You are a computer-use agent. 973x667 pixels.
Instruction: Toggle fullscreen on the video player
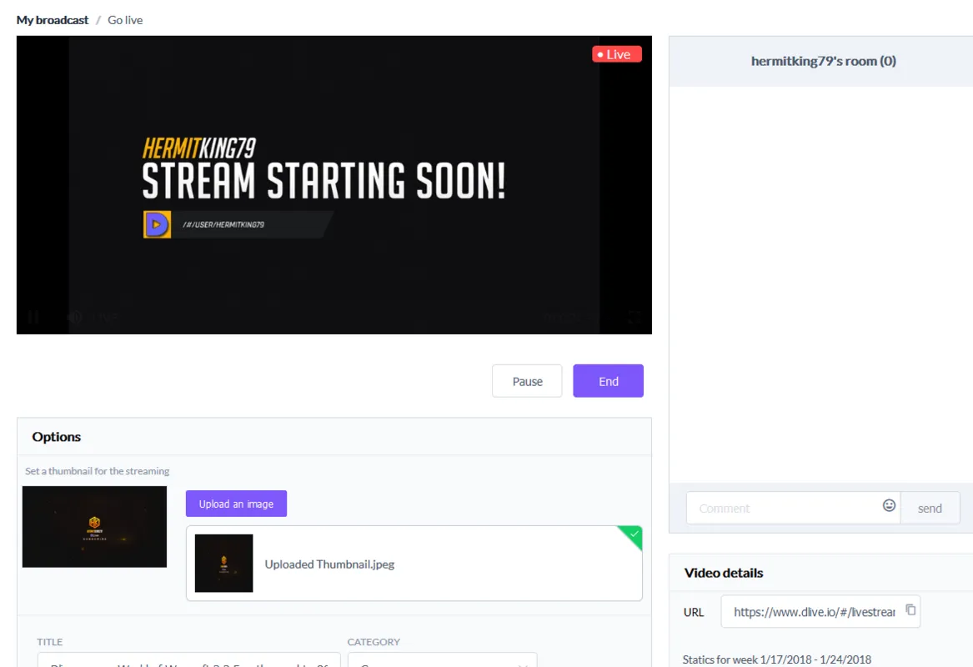click(634, 318)
